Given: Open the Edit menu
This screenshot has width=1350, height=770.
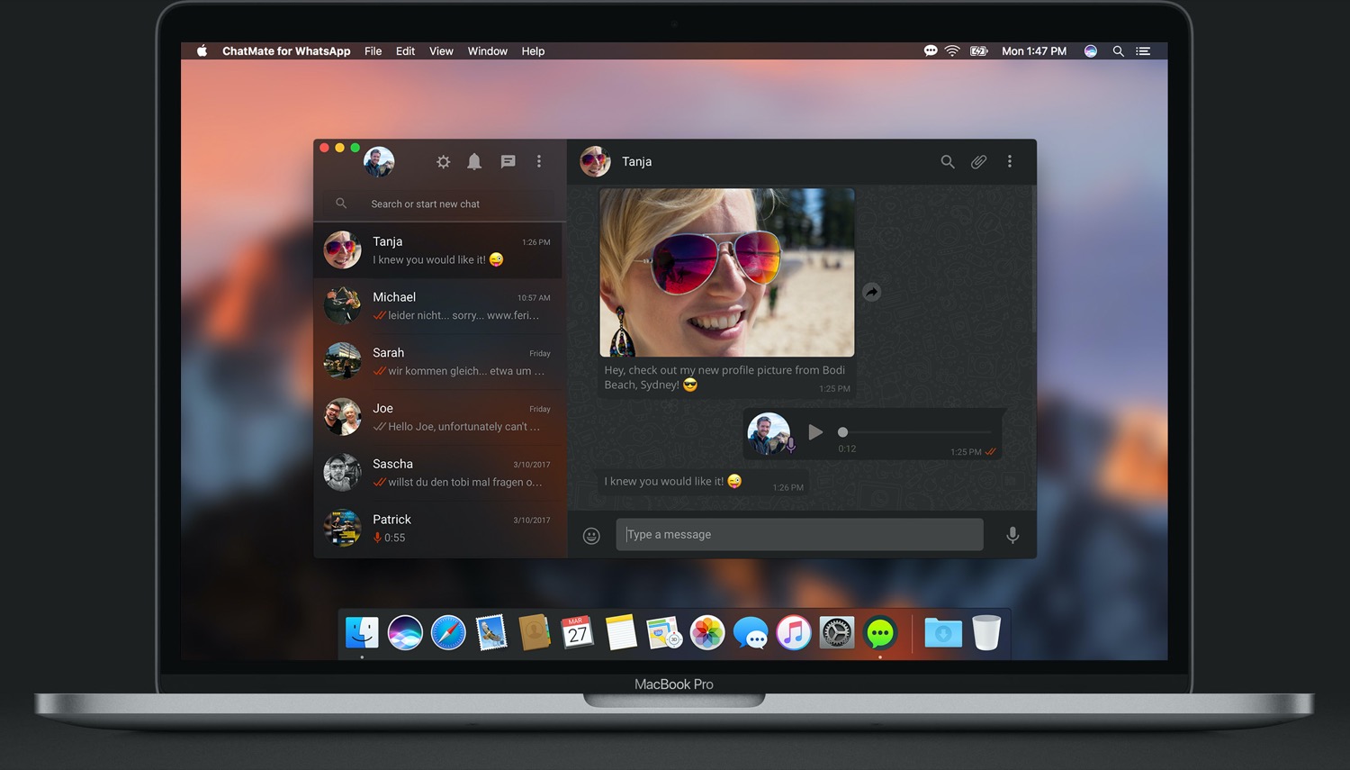Looking at the screenshot, I should [406, 51].
